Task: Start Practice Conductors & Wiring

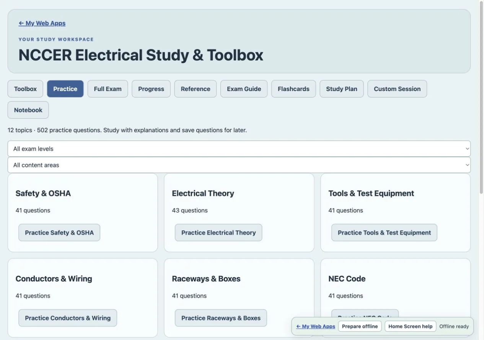Action: (x=68, y=318)
